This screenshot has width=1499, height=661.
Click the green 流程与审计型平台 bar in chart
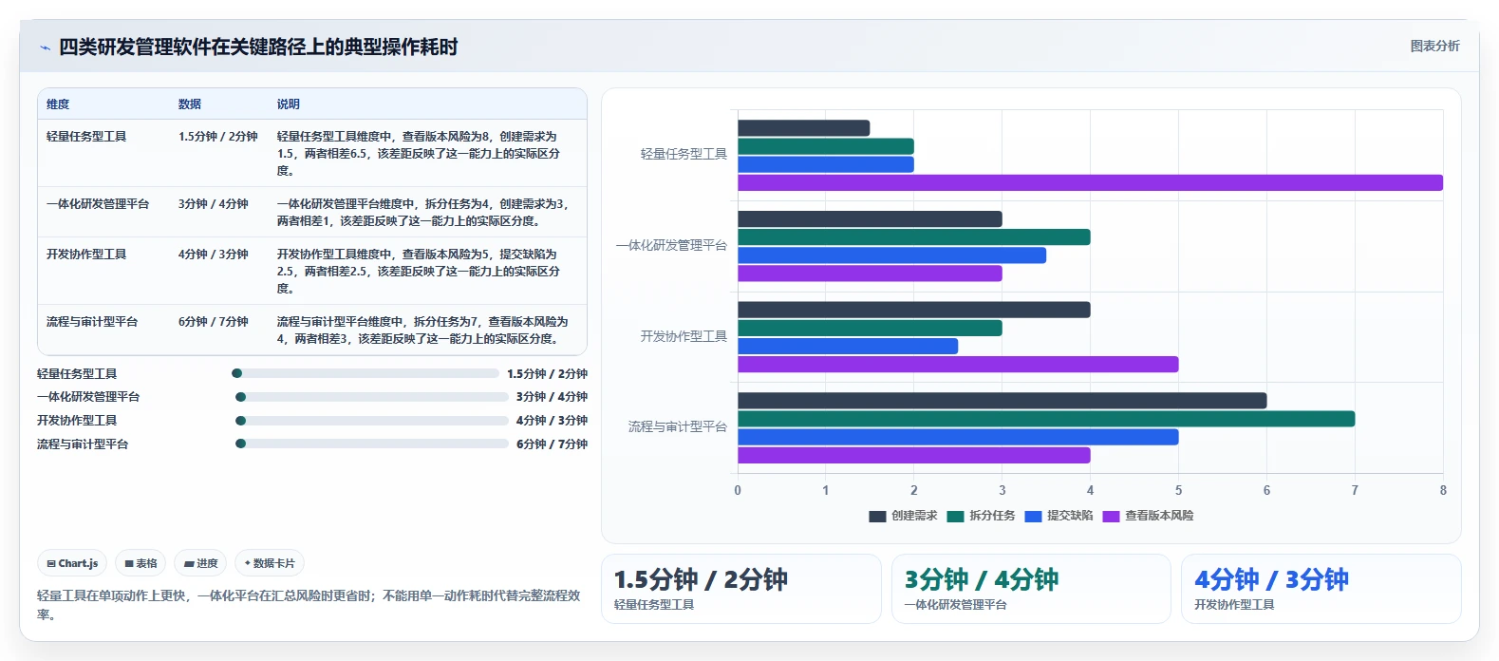[1046, 419]
